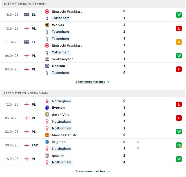Image resolution: width=186 pixels, height=177 pixels.
Task: Click the chevron beside Tottenham's Show more matches
Action: 108,82
